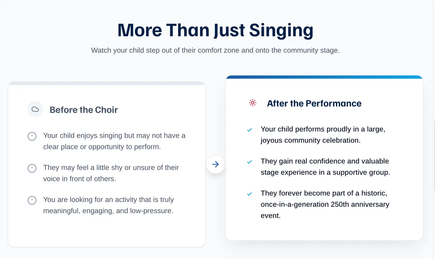
Task: Click the checkmark beside "They forever become part"
Action: coord(249,194)
